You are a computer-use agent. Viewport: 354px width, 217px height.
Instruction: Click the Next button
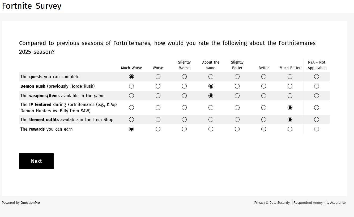coord(36,161)
